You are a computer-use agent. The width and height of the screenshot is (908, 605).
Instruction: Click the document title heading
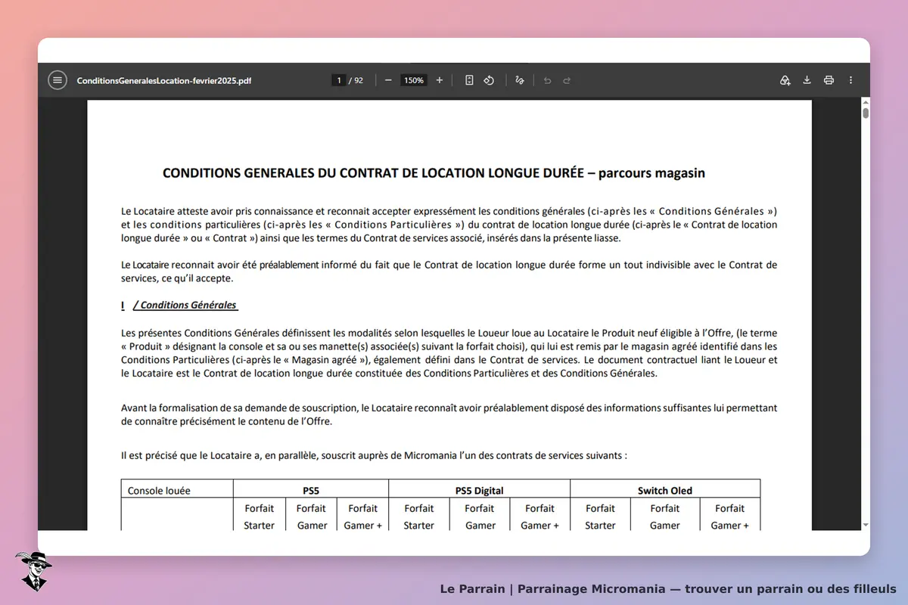[434, 173]
